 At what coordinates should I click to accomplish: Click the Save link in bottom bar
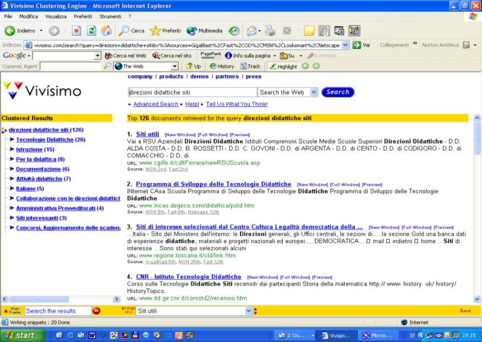465,311
